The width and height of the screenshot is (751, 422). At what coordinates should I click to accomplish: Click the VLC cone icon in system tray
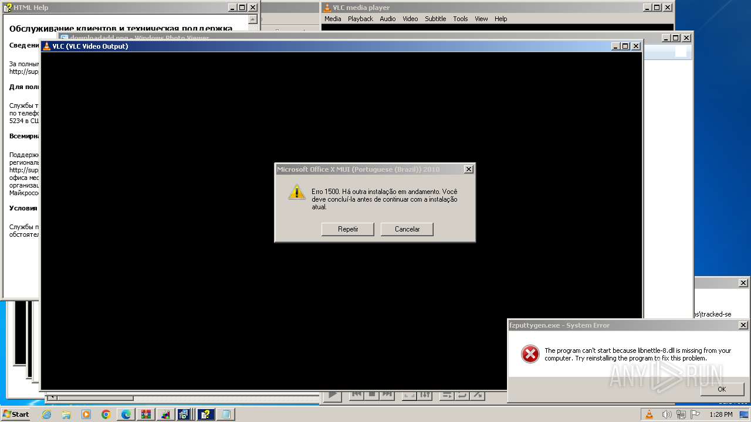tap(649, 414)
